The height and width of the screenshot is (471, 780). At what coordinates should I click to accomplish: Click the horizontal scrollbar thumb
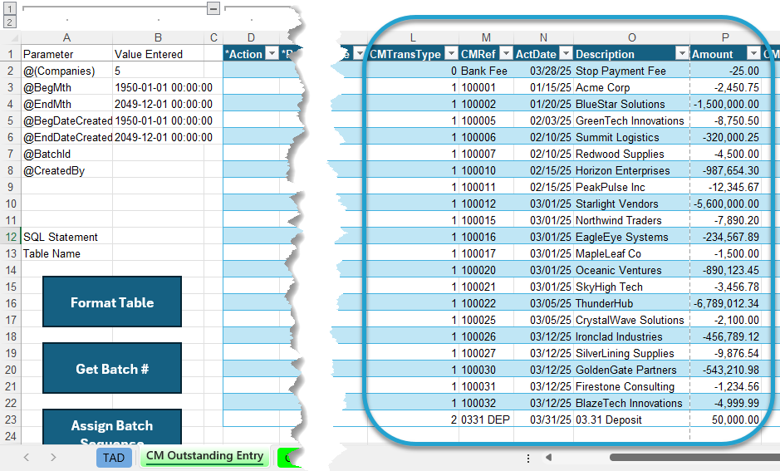pos(694,457)
